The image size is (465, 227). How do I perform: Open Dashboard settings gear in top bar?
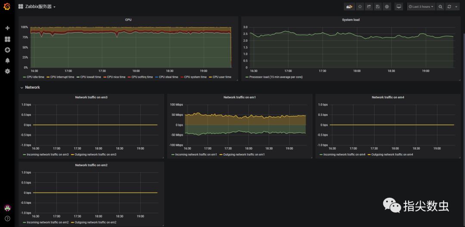[387, 6]
